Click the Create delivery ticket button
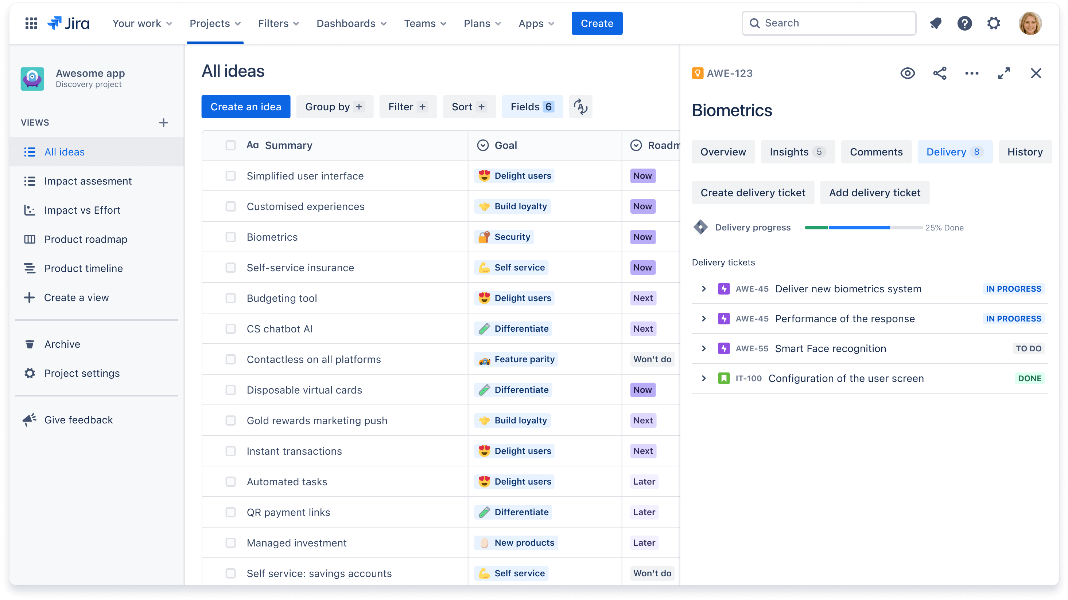The width and height of the screenshot is (1068, 600). 753,193
